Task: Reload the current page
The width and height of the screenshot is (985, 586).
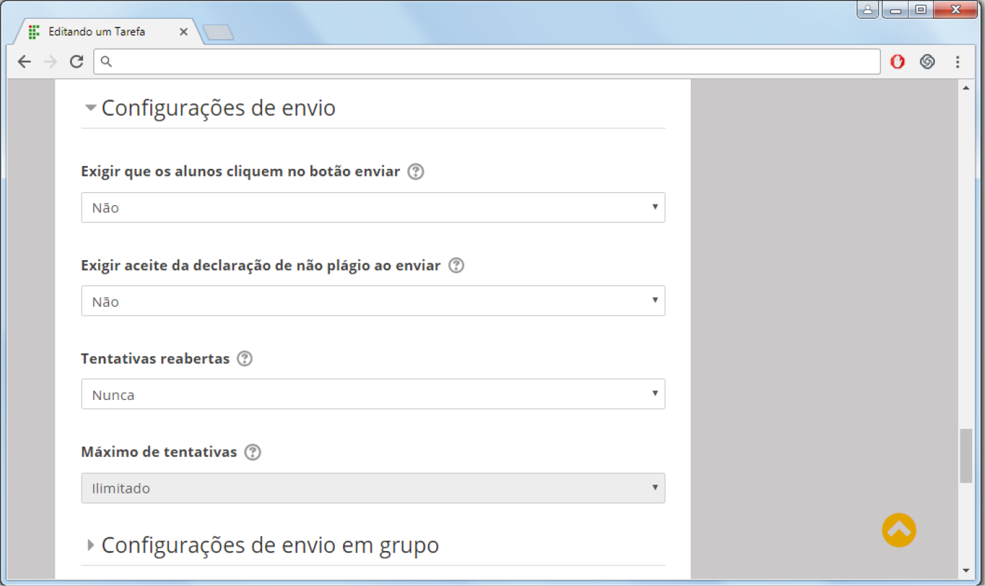Action: tap(77, 62)
